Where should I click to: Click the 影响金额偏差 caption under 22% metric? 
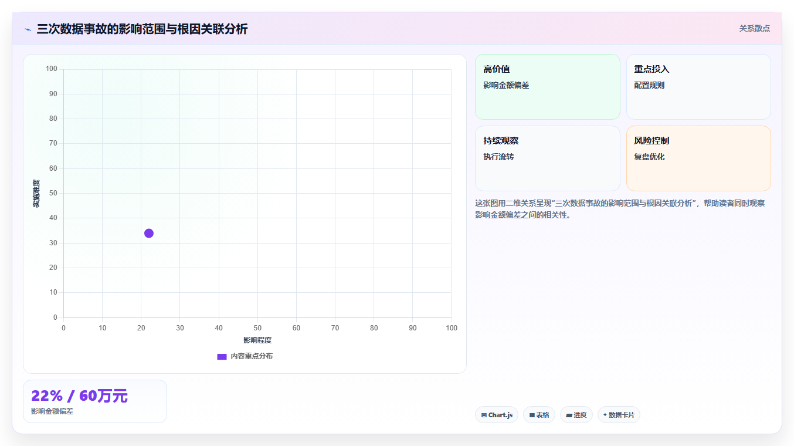[x=52, y=411]
